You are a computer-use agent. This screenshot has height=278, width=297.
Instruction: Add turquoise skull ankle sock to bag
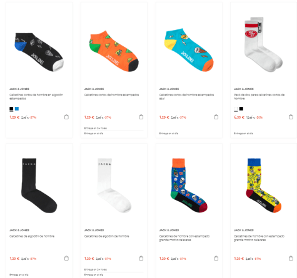(216, 117)
